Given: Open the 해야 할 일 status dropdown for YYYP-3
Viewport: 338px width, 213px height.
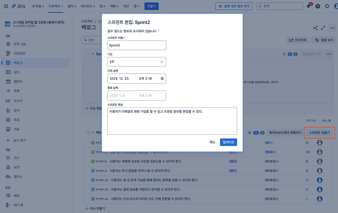Looking at the screenshot, I should [x=271, y=171].
